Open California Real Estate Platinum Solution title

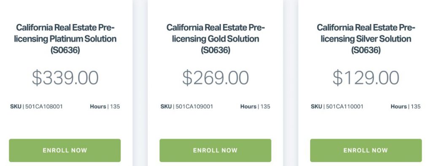point(65,39)
